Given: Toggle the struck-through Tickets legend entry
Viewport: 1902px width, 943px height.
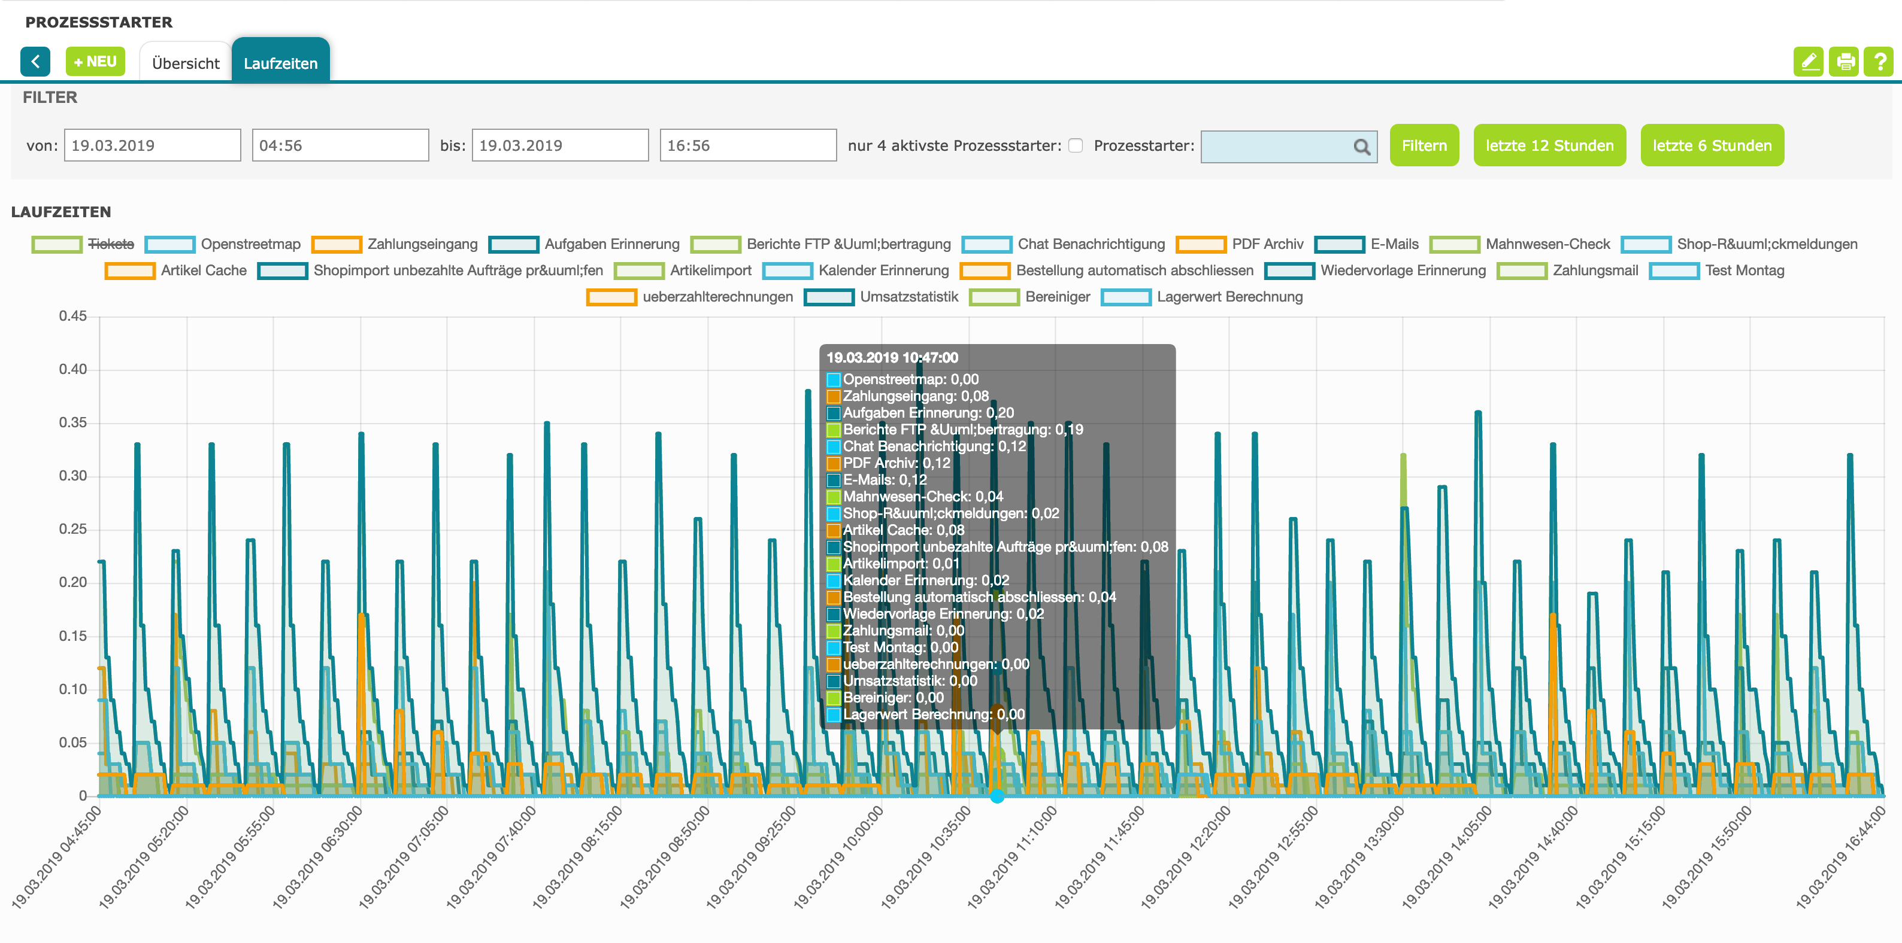Looking at the screenshot, I should click(x=111, y=244).
